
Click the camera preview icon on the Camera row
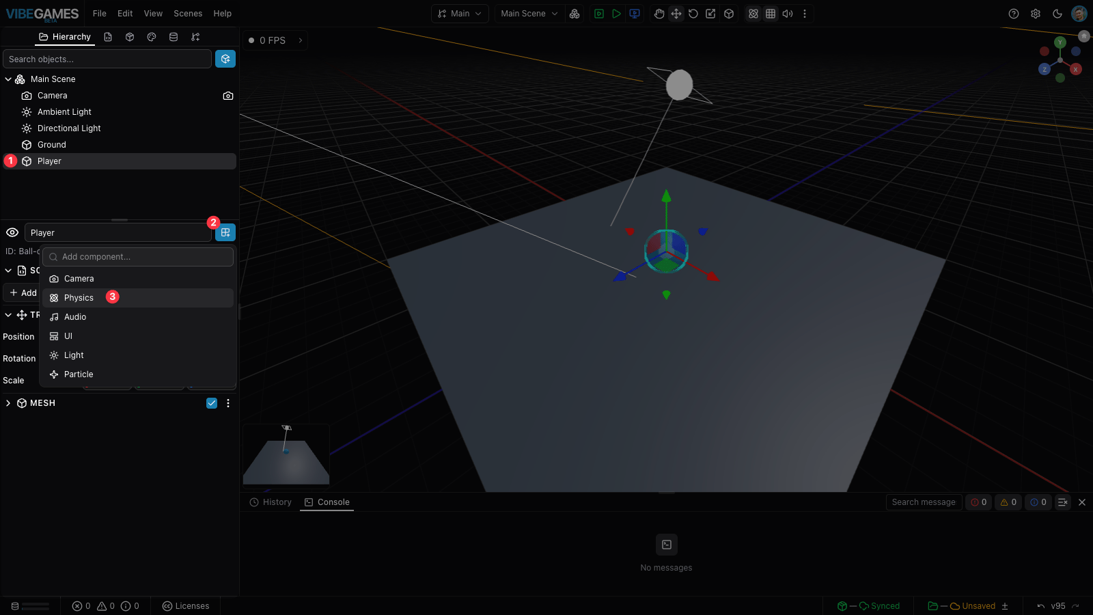click(228, 96)
